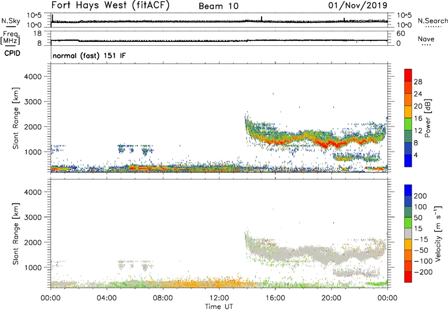
Task: Click the "12:00" time tick label
Action: pyautogui.click(x=219, y=298)
